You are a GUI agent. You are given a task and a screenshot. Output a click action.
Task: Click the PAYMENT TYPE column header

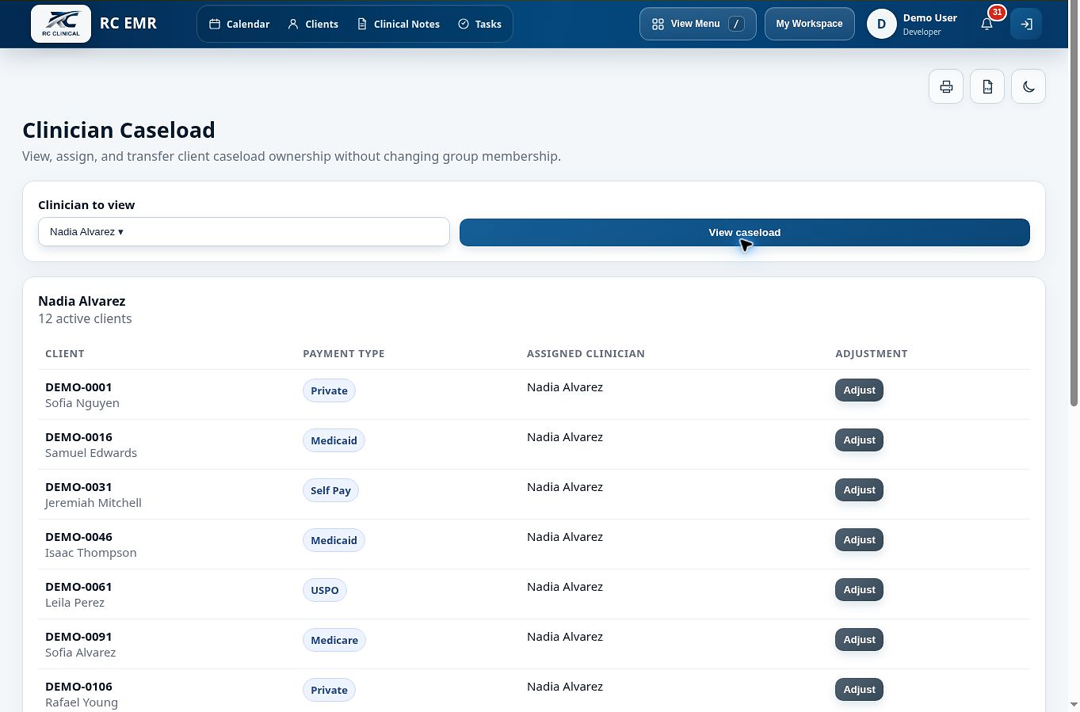point(344,354)
